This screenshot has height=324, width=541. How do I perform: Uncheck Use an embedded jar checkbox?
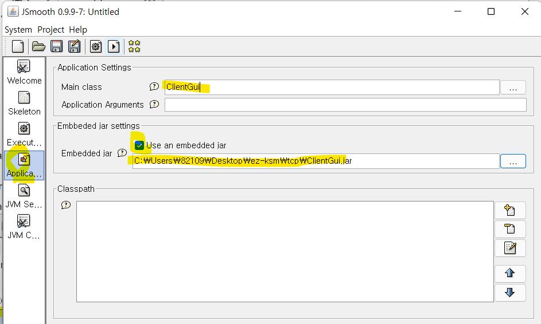tap(139, 145)
